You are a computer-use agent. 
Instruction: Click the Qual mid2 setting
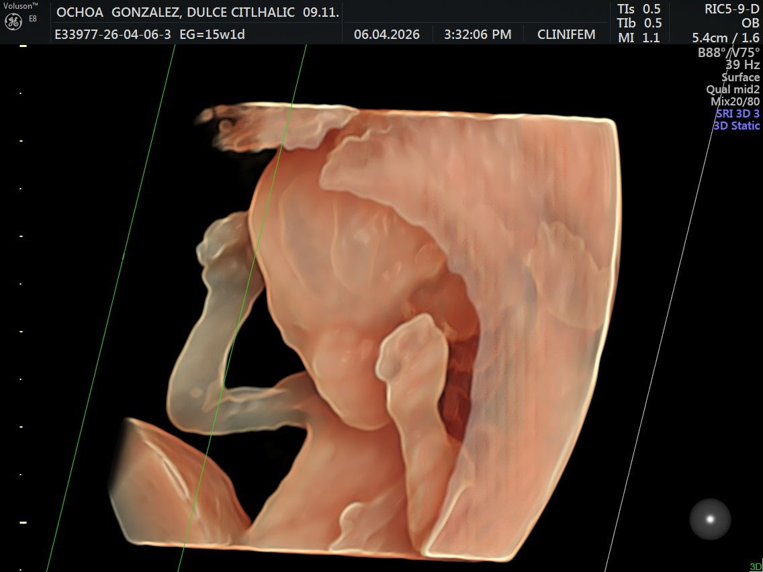coord(733,89)
